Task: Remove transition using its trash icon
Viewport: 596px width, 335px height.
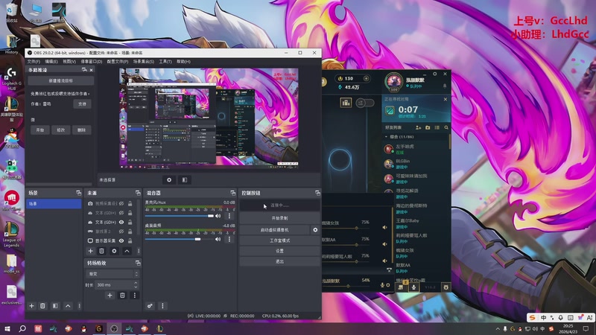Action: click(122, 295)
